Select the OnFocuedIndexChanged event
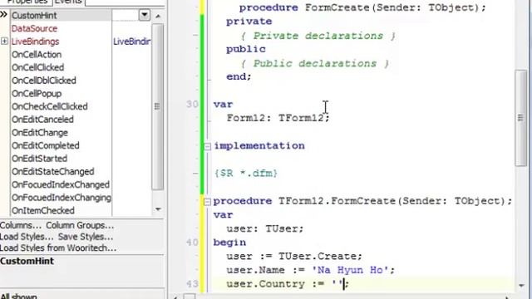The image size is (532, 299). click(x=61, y=184)
